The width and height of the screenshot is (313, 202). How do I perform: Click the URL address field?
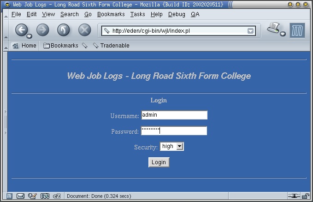[178, 31]
